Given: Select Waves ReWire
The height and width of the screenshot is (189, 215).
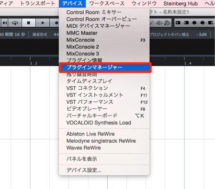Looking at the screenshot, I should tap(104, 147).
